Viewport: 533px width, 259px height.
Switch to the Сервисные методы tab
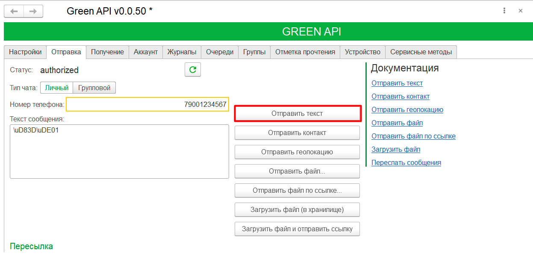click(421, 52)
